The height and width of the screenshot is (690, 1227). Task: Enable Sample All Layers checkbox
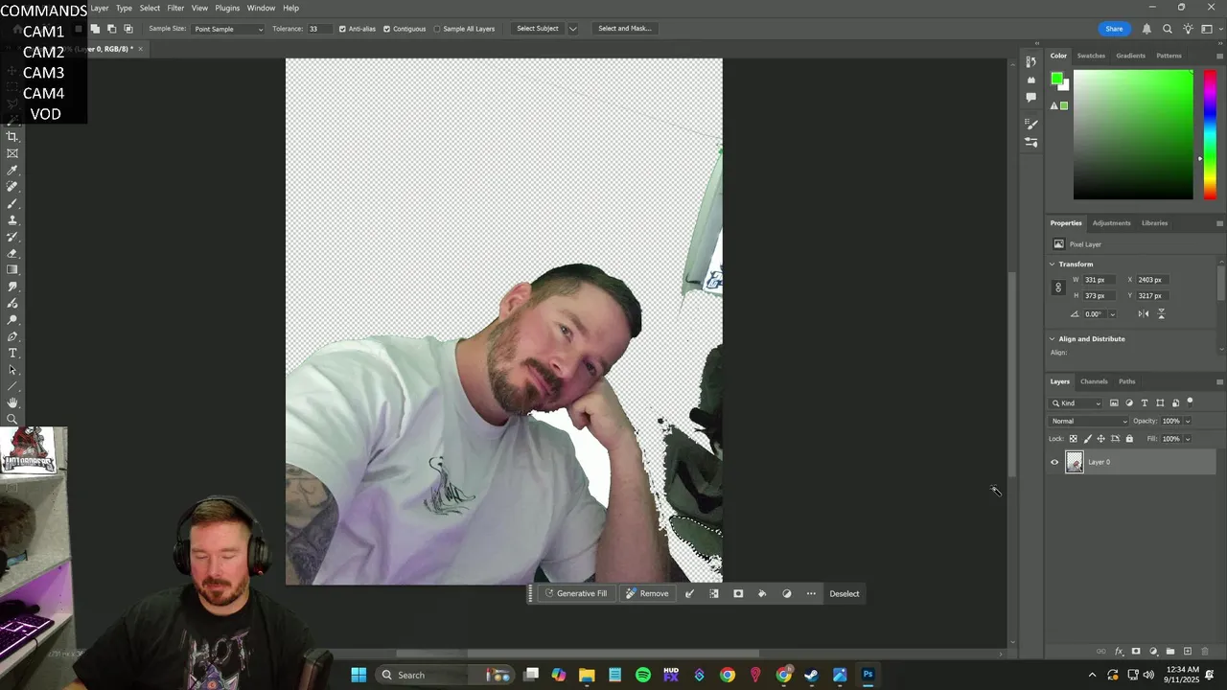pos(437,29)
